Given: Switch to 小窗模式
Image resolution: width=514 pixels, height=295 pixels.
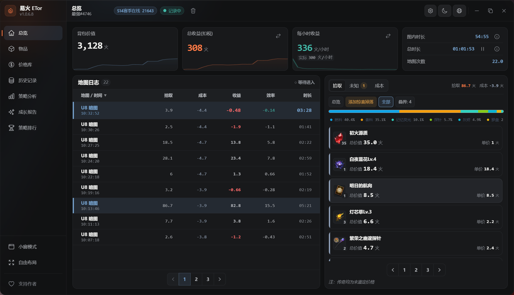Looking at the screenshot, I should (x=33, y=247).
